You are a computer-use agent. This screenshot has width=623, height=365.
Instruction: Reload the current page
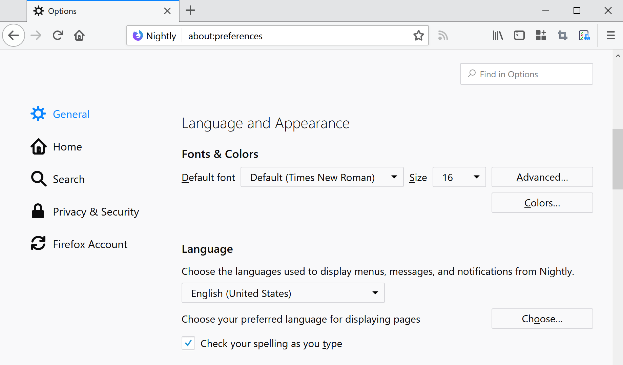tap(58, 35)
